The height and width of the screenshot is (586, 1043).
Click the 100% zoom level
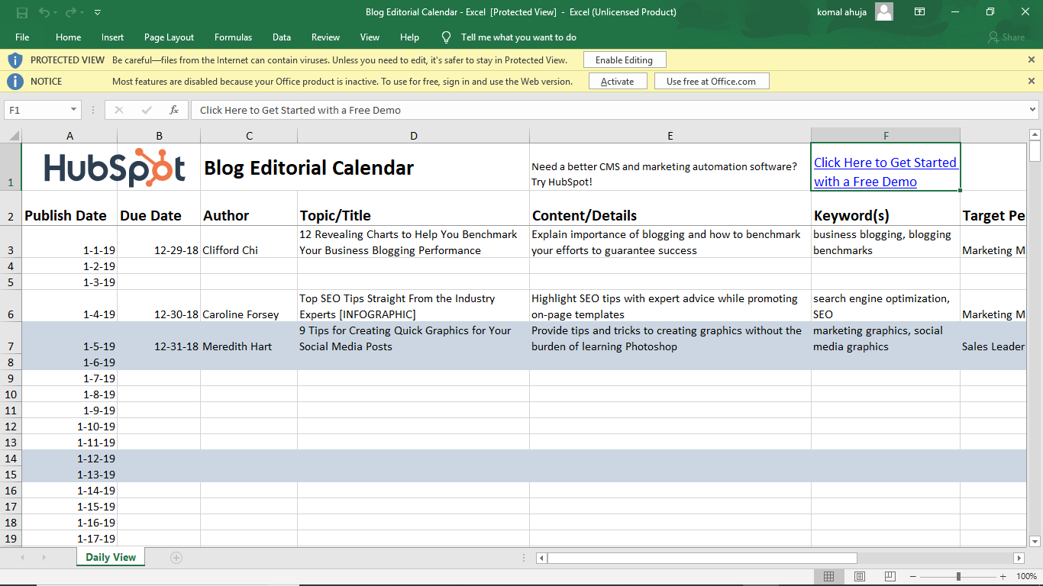click(1026, 576)
